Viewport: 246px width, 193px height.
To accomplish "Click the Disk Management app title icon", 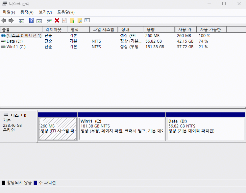I will [4, 4].
